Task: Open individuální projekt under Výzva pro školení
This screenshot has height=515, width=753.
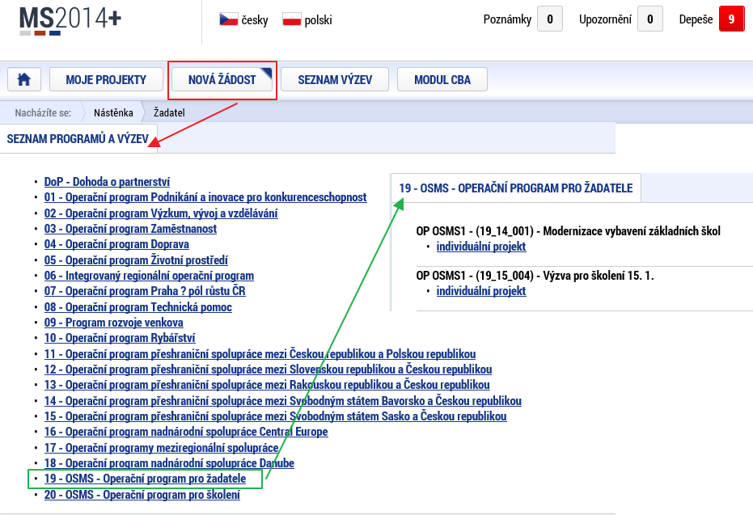Action: [x=481, y=291]
